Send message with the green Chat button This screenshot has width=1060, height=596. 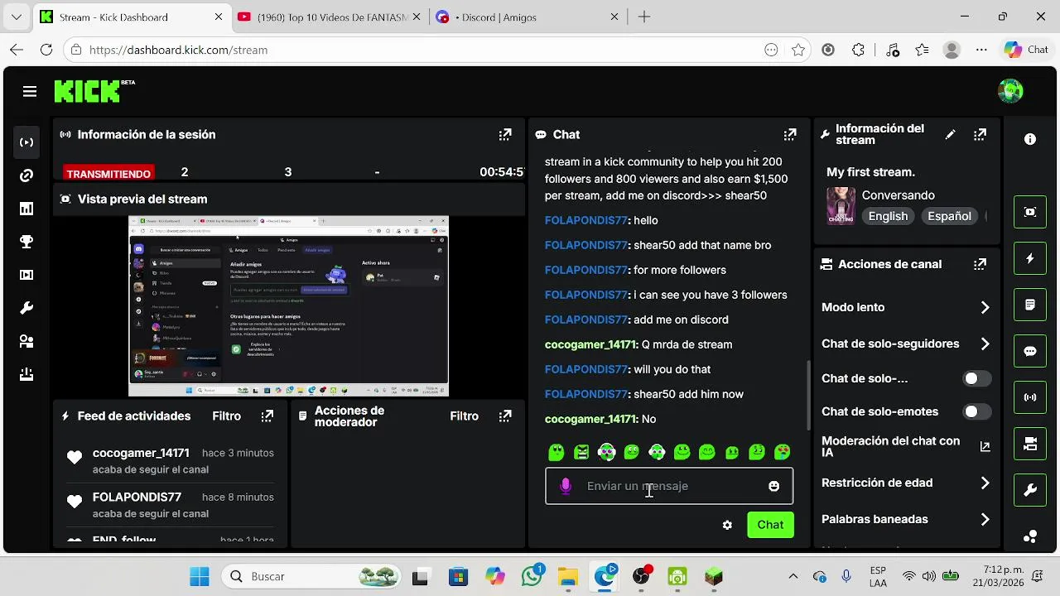(x=770, y=525)
